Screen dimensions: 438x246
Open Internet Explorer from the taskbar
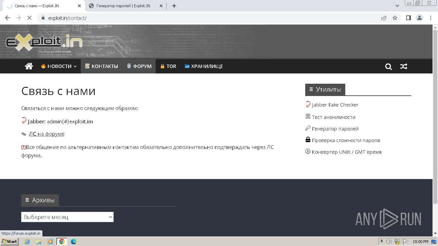click(27, 242)
